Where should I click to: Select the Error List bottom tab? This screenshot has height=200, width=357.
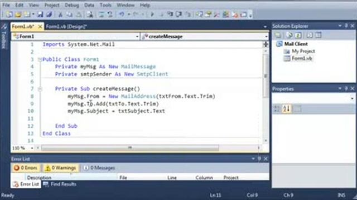point(26,184)
